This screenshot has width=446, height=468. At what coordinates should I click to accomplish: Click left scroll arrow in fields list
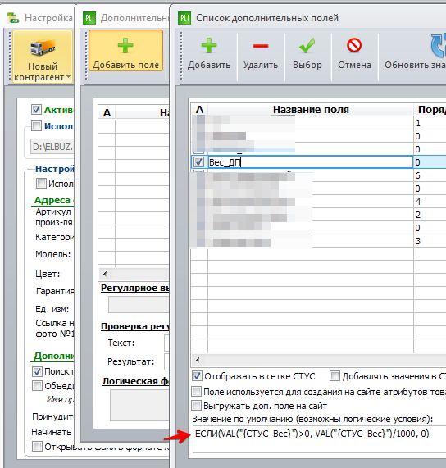198,361
